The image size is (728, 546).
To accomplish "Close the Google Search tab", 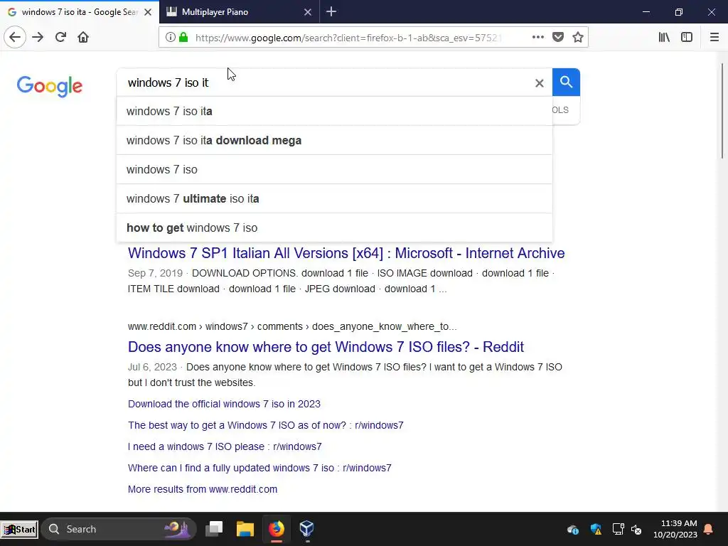I will click(x=148, y=12).
